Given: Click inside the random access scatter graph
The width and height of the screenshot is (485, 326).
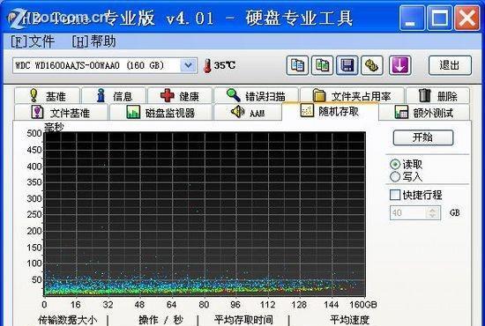Looking at the screenshot, I should click(205, 214).
